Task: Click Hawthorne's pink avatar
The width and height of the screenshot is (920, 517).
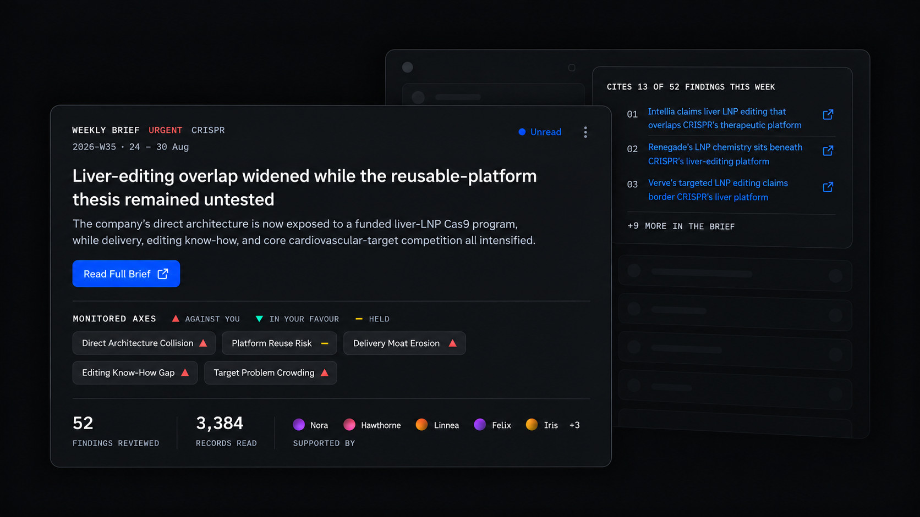Action: tap(349, 425)
